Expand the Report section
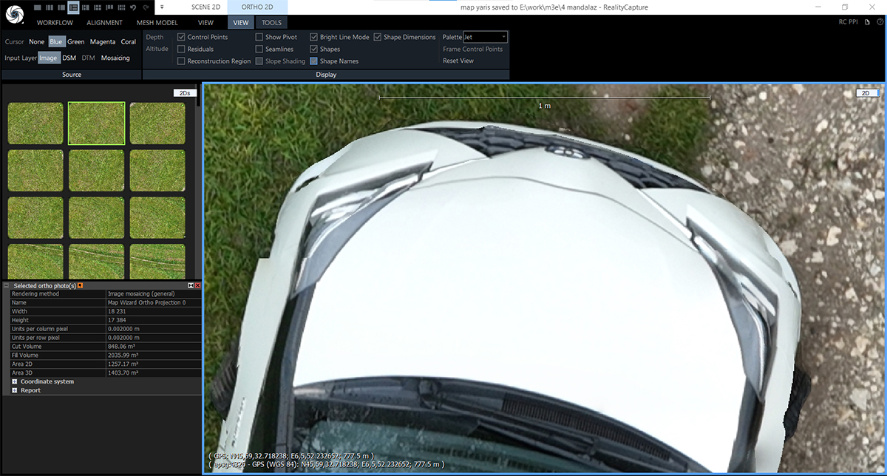Viewport: 887px width, 476px height. [14, 390]
